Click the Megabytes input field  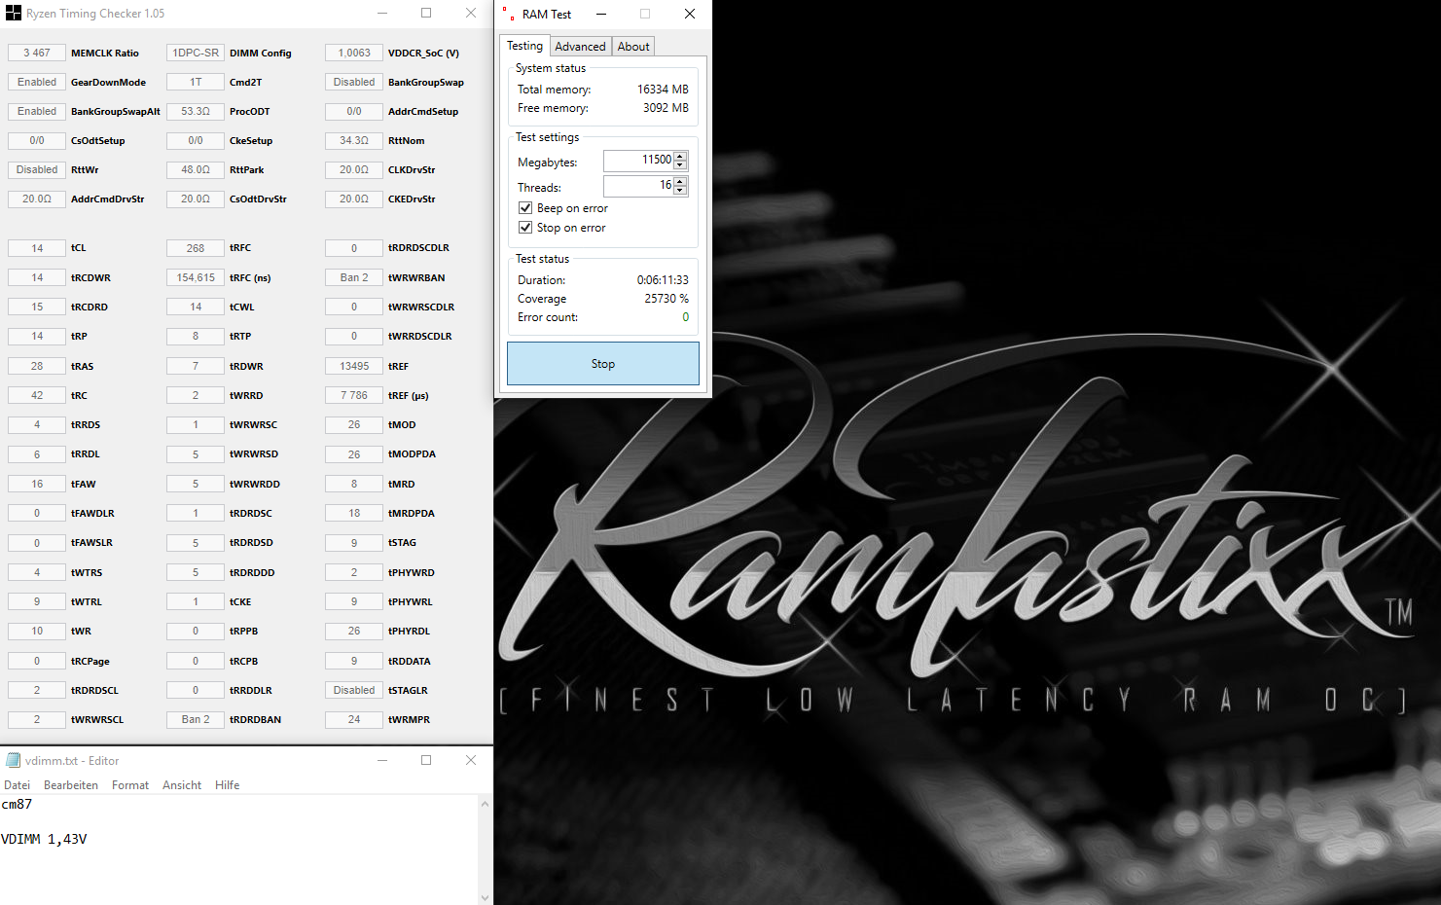pos(638,161)
